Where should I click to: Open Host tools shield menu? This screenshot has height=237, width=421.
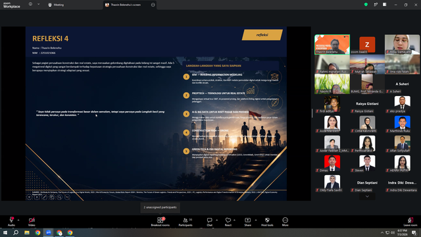(267, 221)
